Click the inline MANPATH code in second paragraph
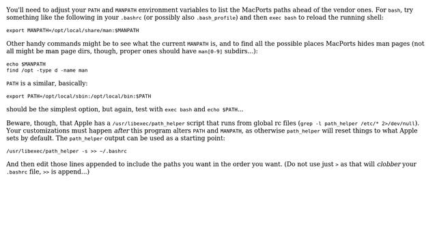Image resolution: width=437 pixels, height=246 pixels. click(x=197, y=44)
